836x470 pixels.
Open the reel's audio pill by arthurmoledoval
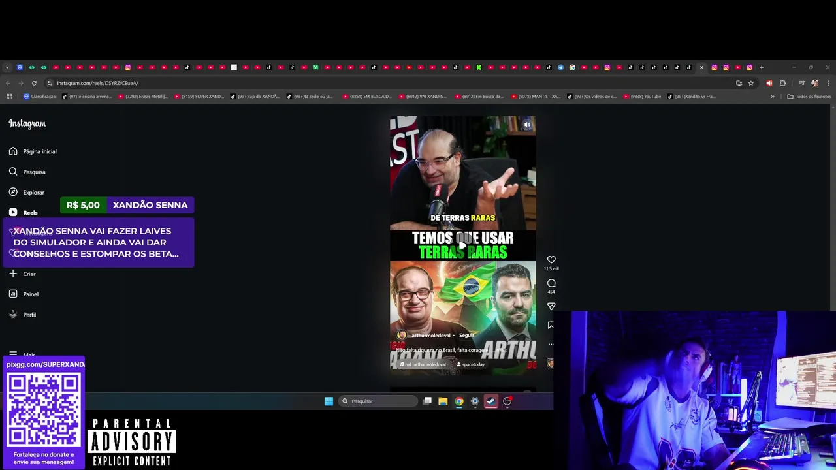(x=425, y=364)
